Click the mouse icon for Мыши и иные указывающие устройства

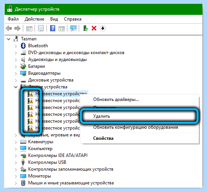click(23, 183)
